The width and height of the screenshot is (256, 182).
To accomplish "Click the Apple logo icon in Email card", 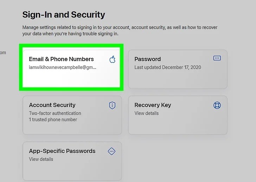I will coord(113,59).
